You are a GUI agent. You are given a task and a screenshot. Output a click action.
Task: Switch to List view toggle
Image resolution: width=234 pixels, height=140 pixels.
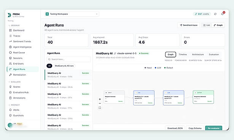207,25
